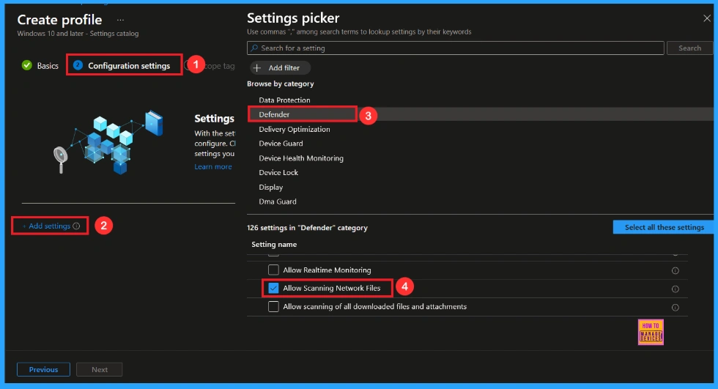Viewport: 718px width, 389px height.
Task: Open the Delivery Optimization category
Action: tap(294, 129)
